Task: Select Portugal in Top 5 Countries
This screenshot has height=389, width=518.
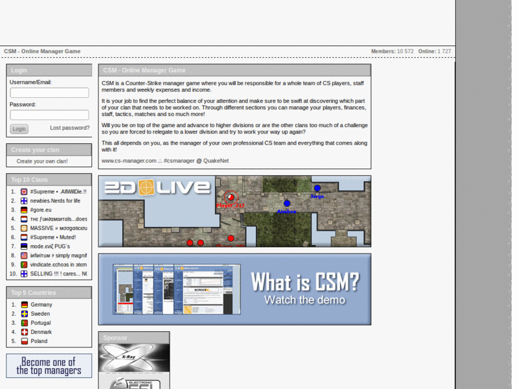Action: click(41, 323)
